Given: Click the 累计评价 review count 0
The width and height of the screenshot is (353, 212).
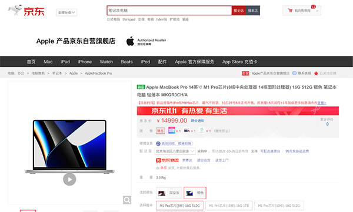Looking at the screenshot, I should (x=327, y=124).
